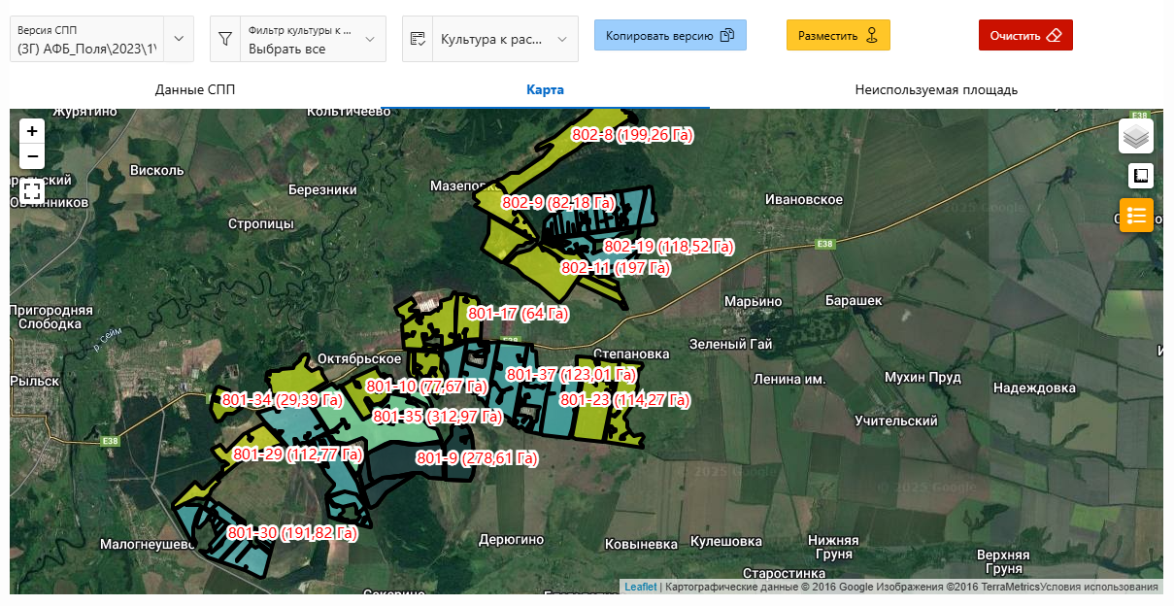Enter fullscreen map view
The height and width of the screenshot is (606, 1174).
click(x=32, y=190)
